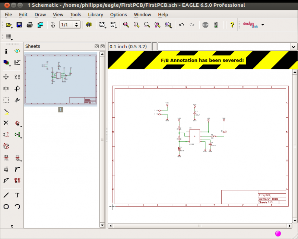Image resolution: width=298 pixels, height=239 pixels.
Task: Select the Invoke tool
Action: click(x=17, y=180)
